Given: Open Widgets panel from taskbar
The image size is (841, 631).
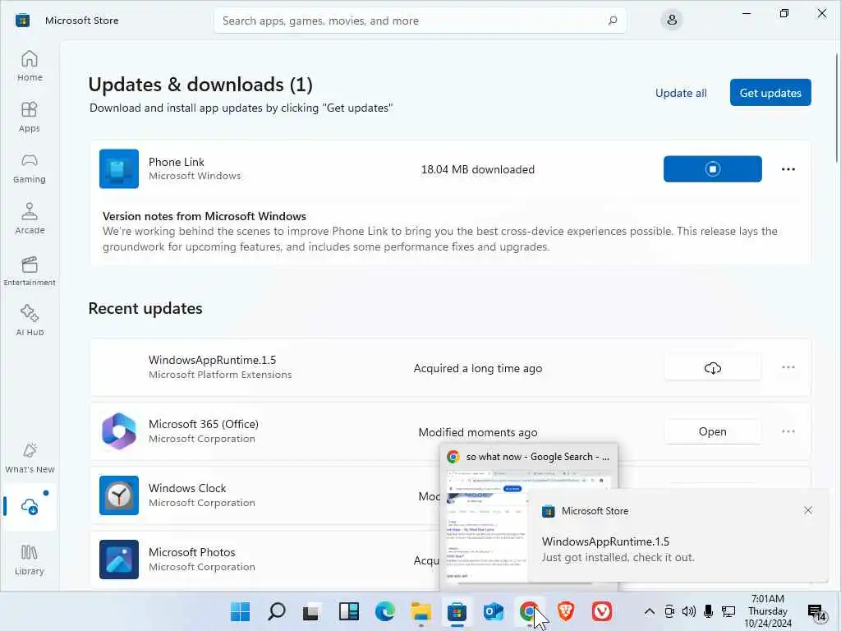Looking at the screenshot, I should click(x=348, y=611).
